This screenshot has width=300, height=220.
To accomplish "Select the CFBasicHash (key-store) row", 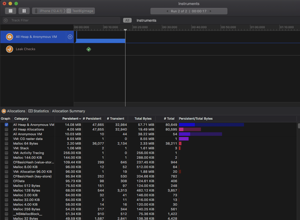I will pyautogui.click(x=148, y=176).
